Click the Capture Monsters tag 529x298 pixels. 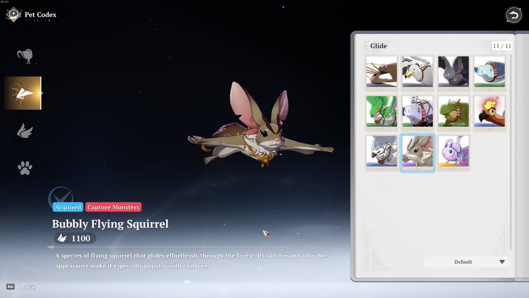tap(113, 207)
